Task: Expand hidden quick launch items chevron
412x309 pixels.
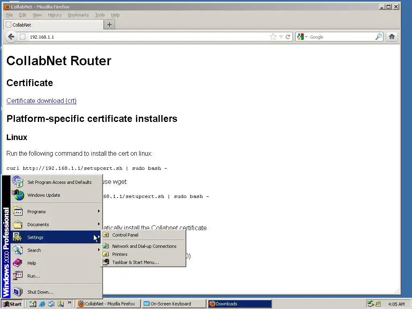Action: click(x=70, y=303)
